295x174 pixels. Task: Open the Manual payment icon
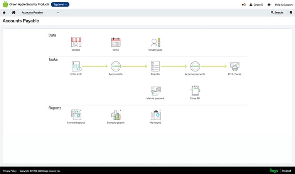point(155,91)
